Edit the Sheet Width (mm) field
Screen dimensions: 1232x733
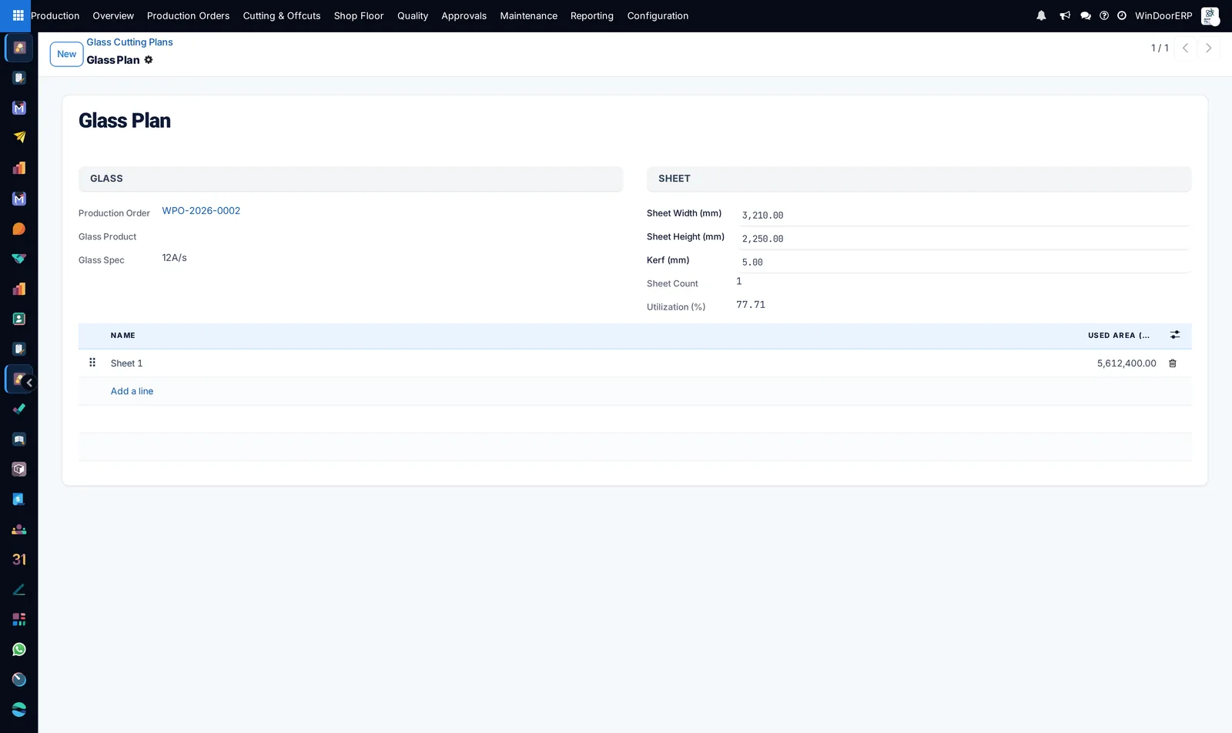tap(963, 216)
